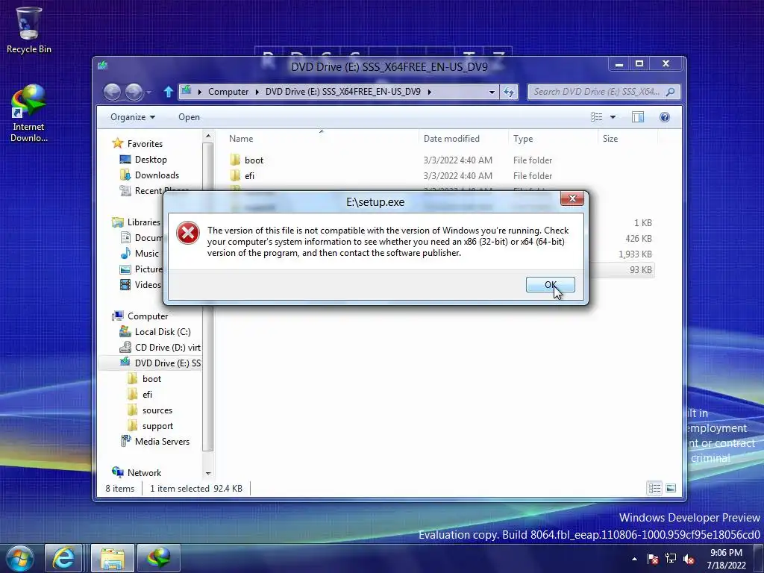The image size is (764, 573).
Task: Select Local Disk (C:) in navigation pane
Action: click(162, 332)
